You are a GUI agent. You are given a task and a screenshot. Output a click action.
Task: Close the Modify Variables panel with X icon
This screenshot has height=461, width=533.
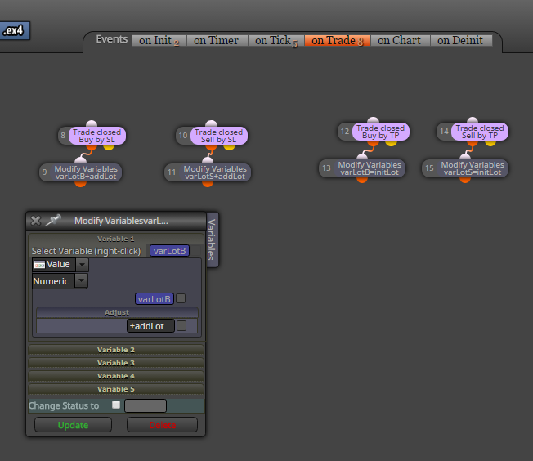36,221
